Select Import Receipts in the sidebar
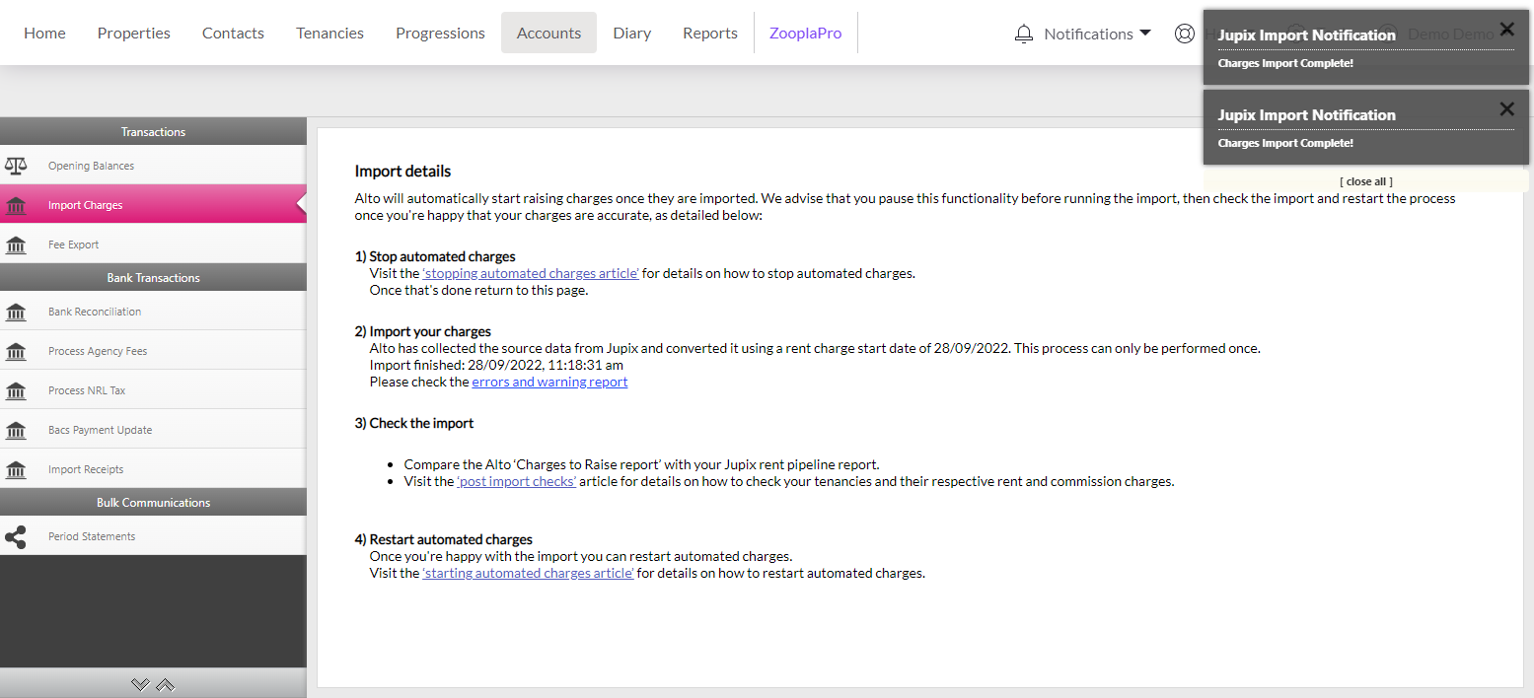This screenshot has width=1534, height=698. pyautogui.click(x=153, y=469)
